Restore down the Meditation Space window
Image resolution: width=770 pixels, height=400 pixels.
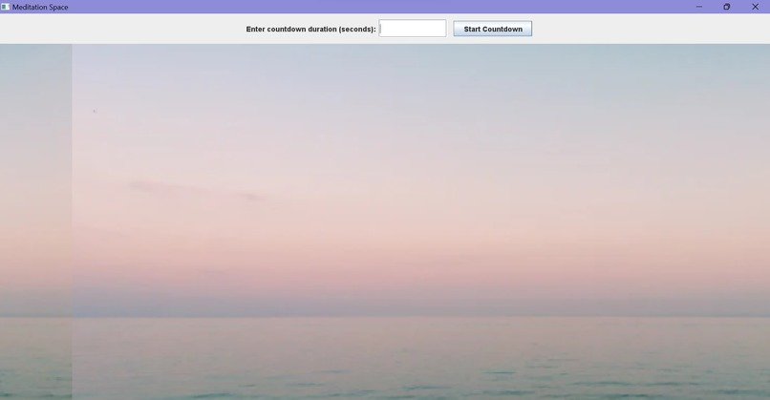coord(727,7)
